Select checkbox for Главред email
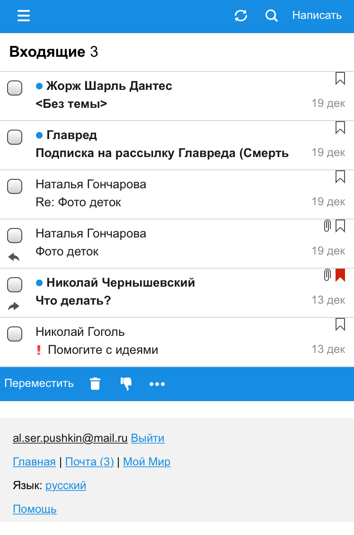The height and width of the screenshot is (535, 354). pos(15,137)
